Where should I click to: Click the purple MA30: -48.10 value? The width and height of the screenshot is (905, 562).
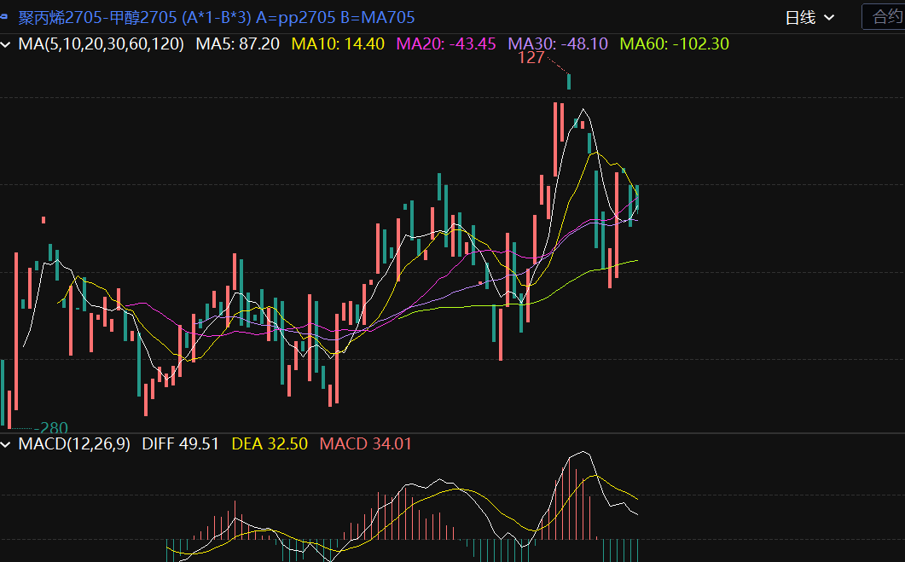tap(558, 43)
